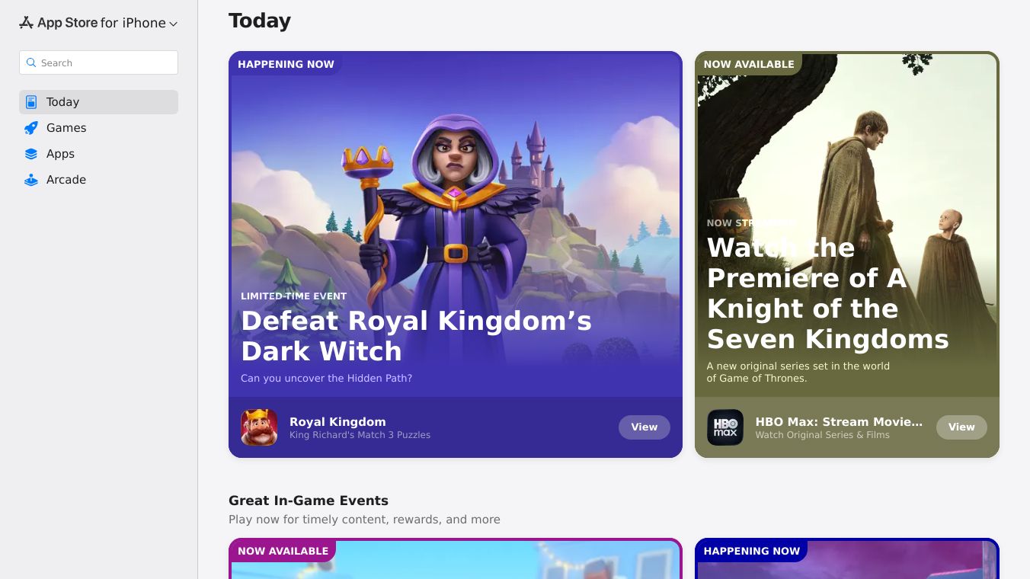Click View button for HBO Max

click(961, 427)
